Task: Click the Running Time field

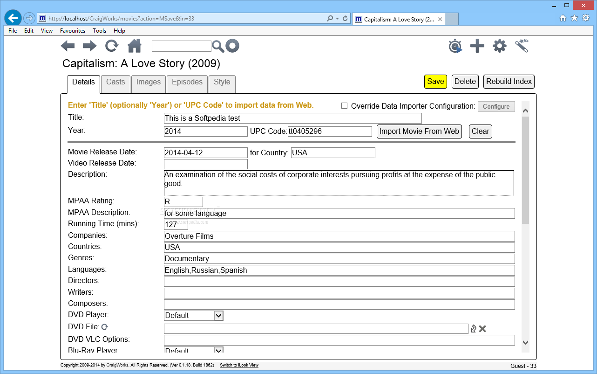Action: click(x=176, y=224)
